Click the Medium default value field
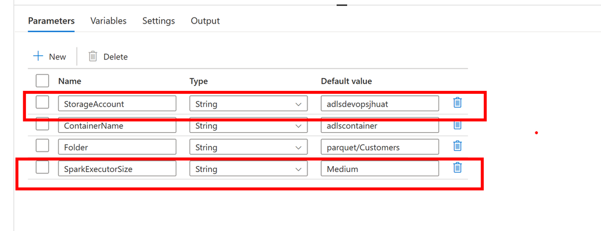Screen dimensions: 601x231 [380, 168]
